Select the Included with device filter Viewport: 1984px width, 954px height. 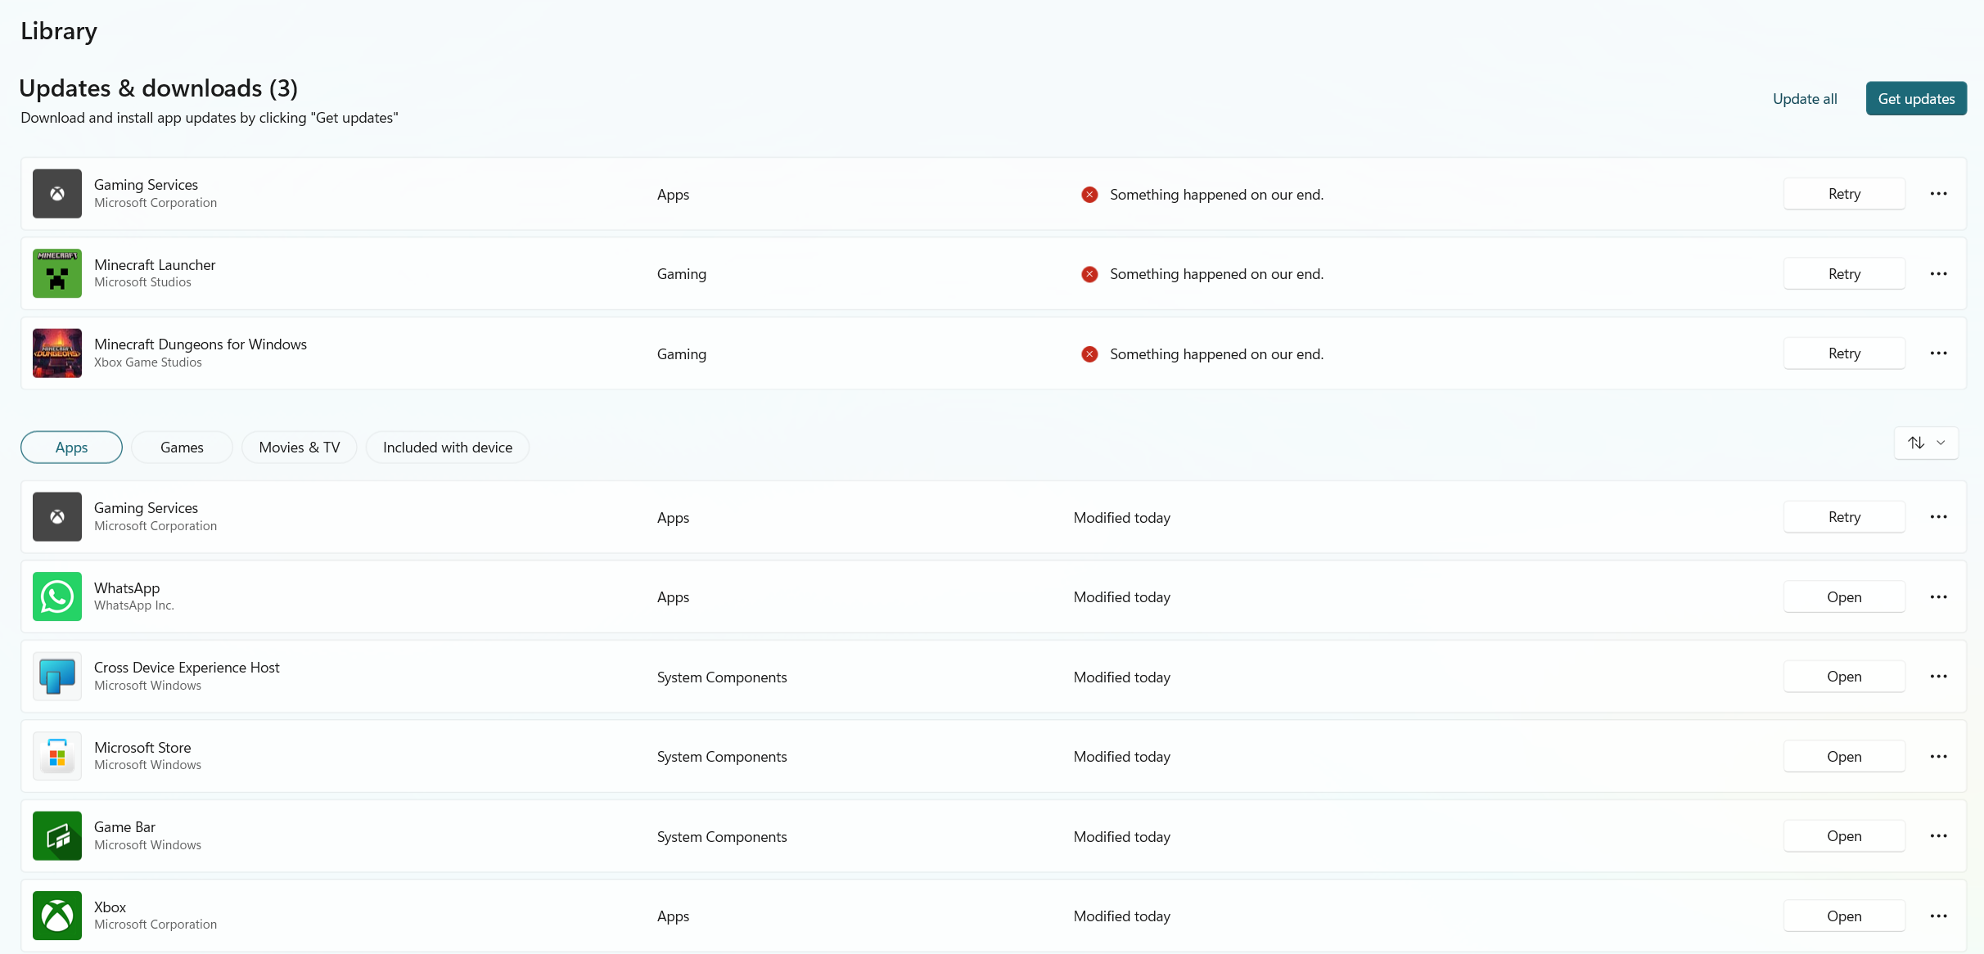click(x=447, y=448)
